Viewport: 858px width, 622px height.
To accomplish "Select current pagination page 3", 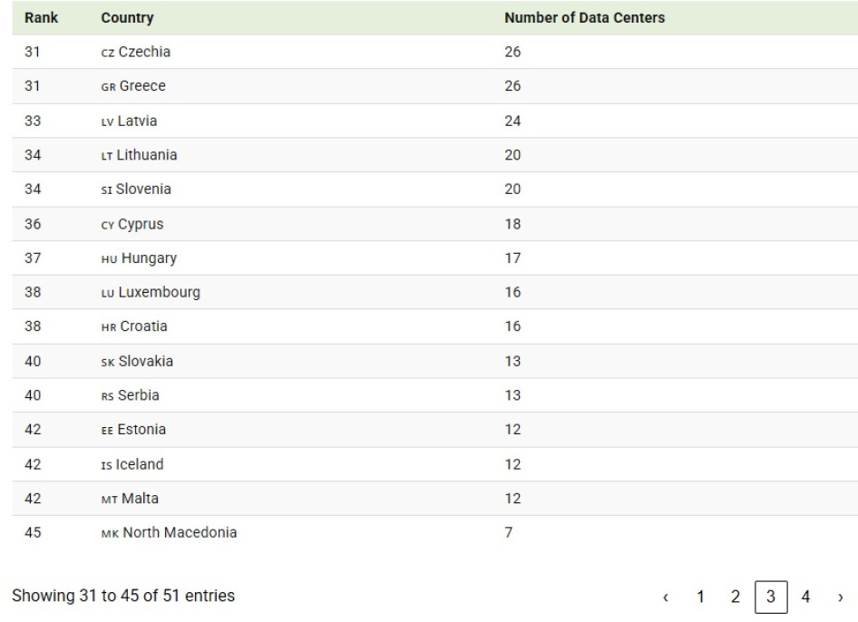I will pos(771,597).
